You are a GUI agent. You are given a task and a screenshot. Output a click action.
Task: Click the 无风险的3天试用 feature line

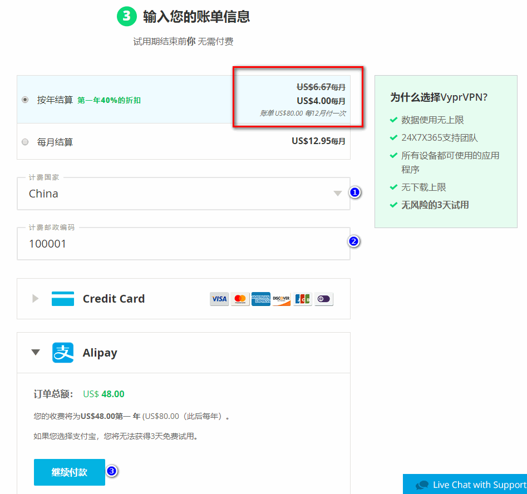[435, 205]
